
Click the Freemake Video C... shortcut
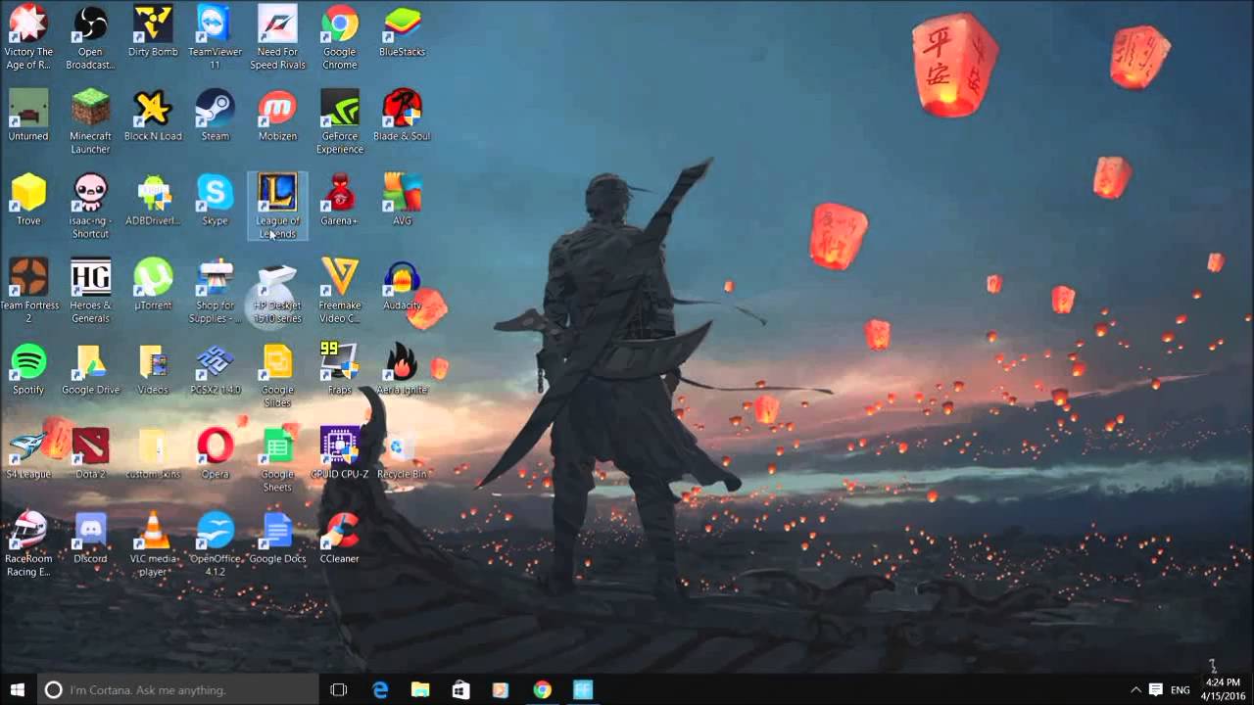(340, 291)
